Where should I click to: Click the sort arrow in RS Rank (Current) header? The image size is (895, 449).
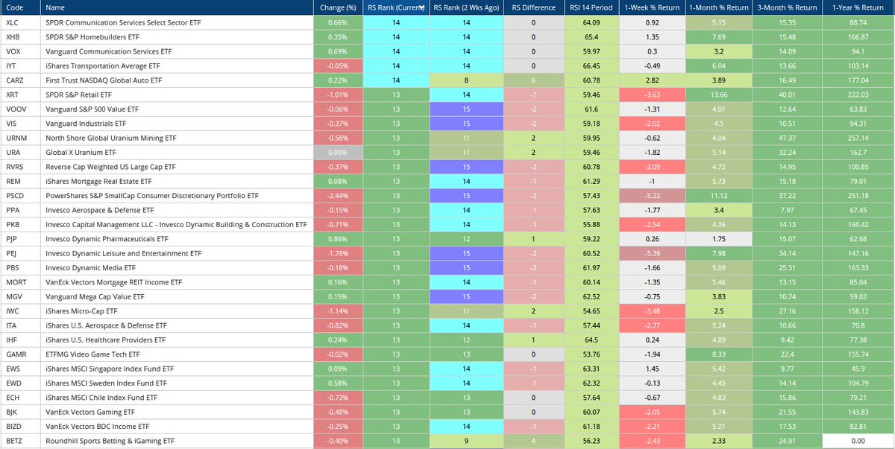point(422,8)
